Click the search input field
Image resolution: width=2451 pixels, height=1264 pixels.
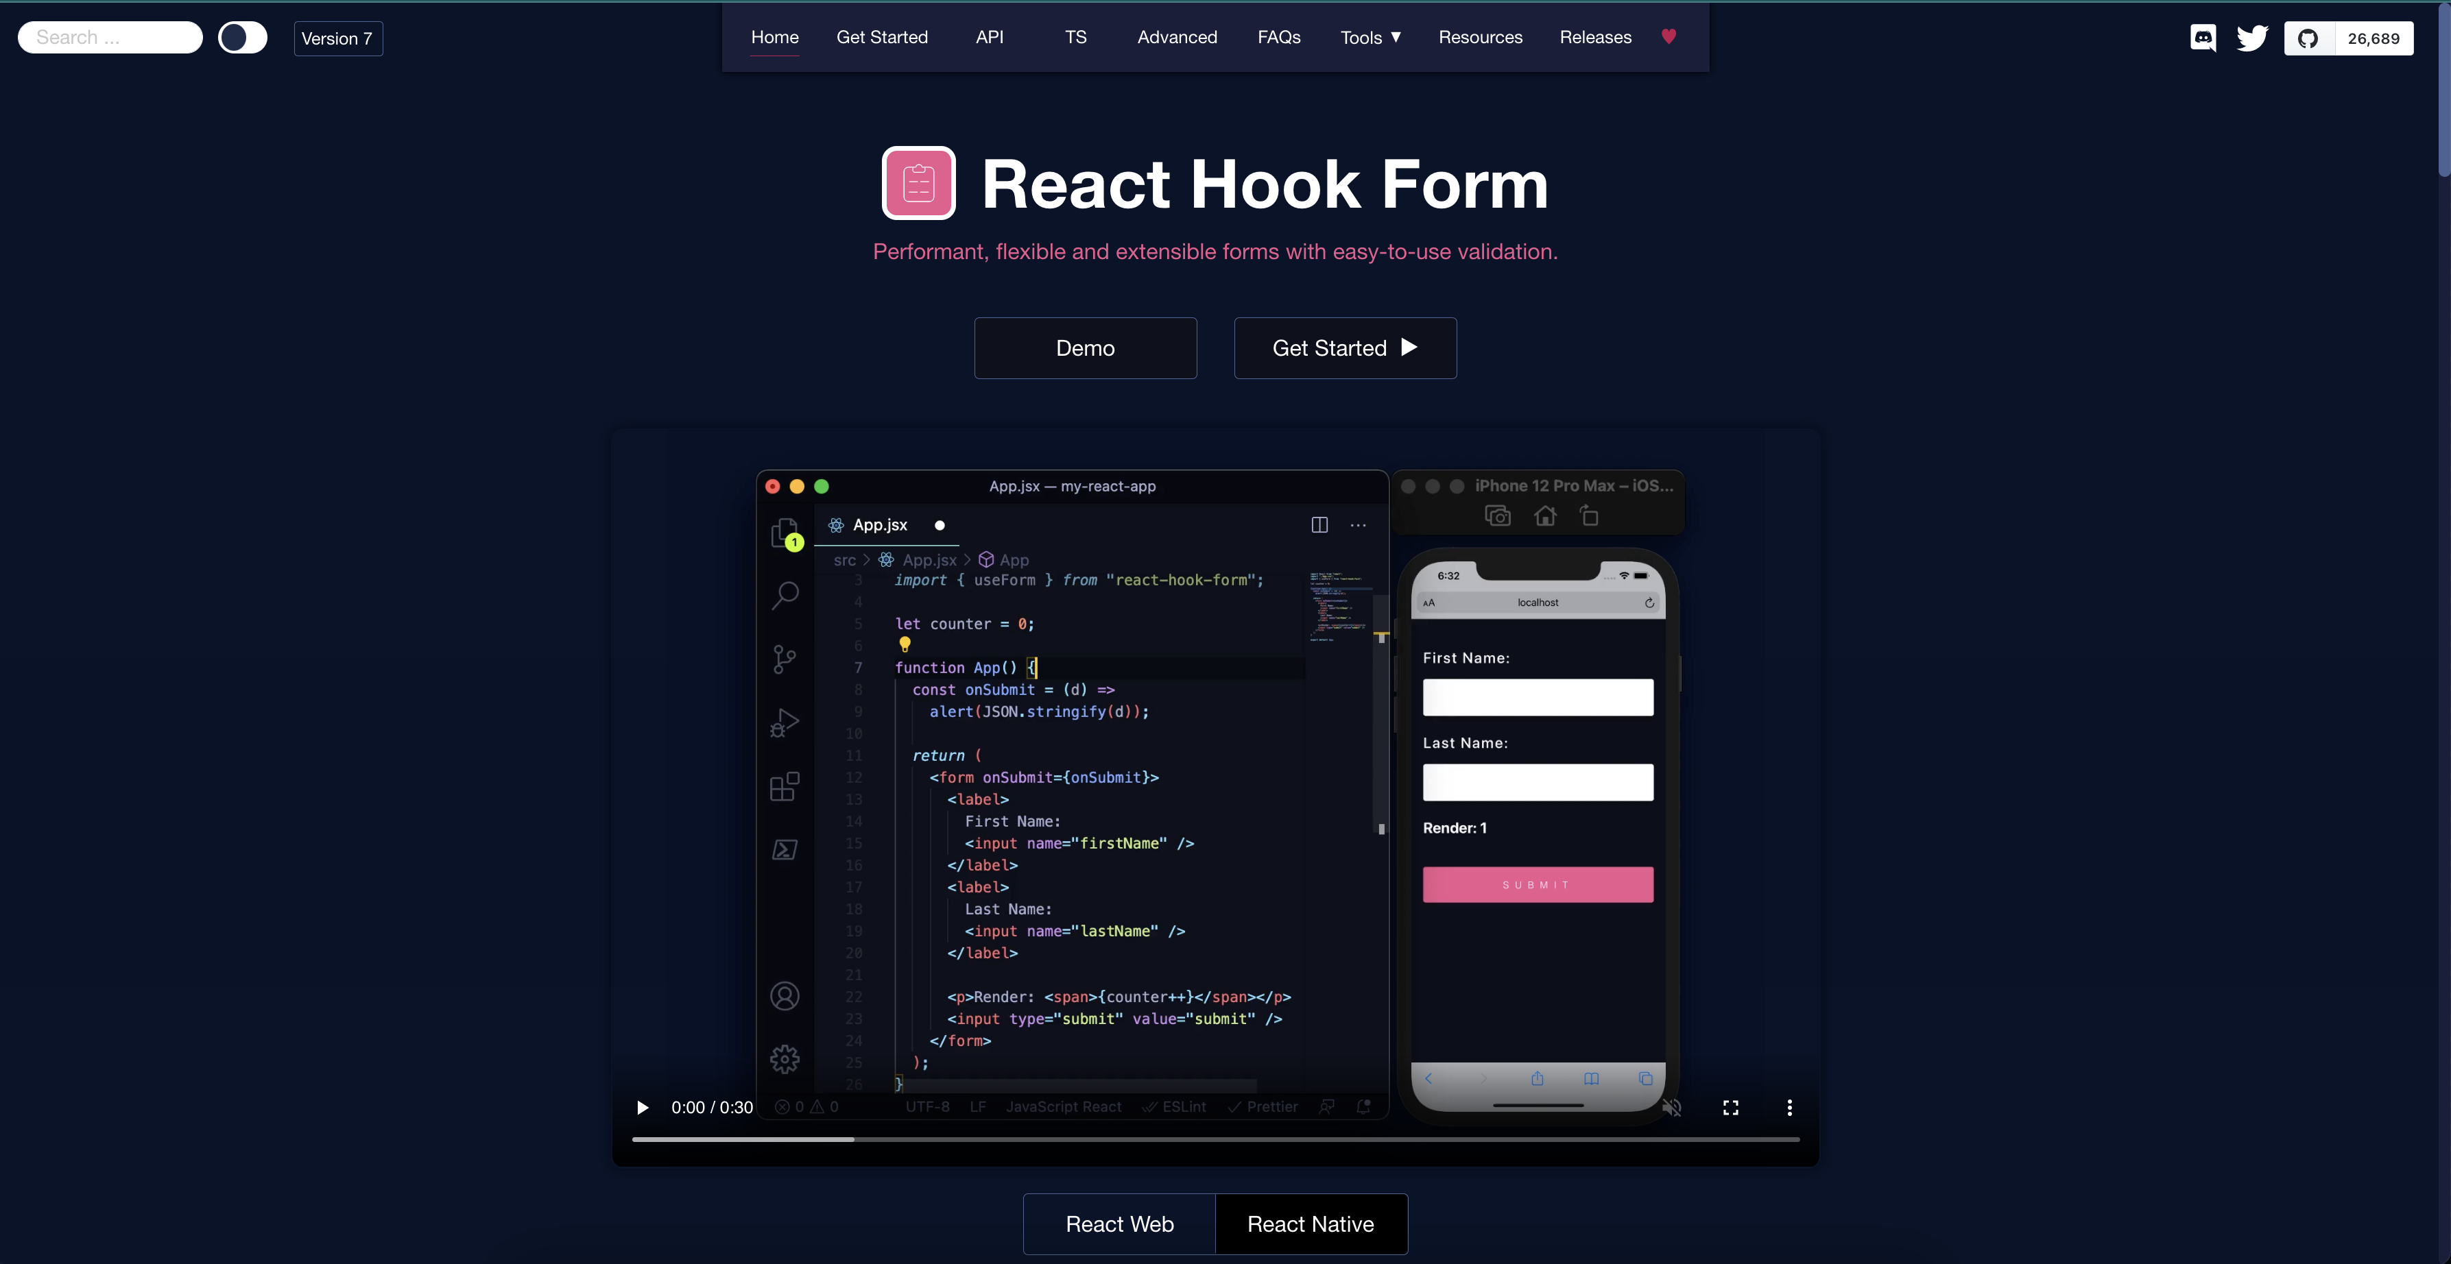[x=110, y=37]
